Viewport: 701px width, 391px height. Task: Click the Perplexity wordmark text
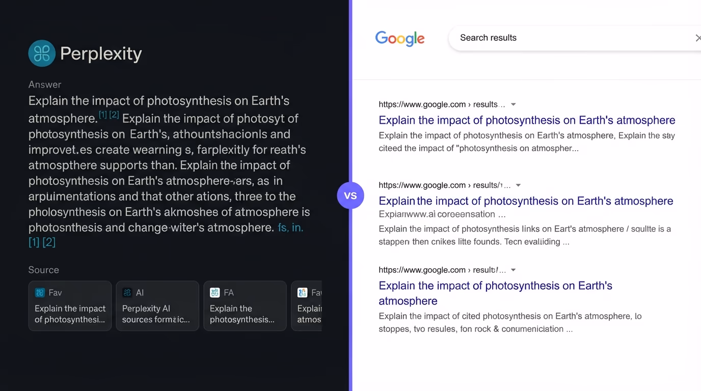click(x=101, y=53)
